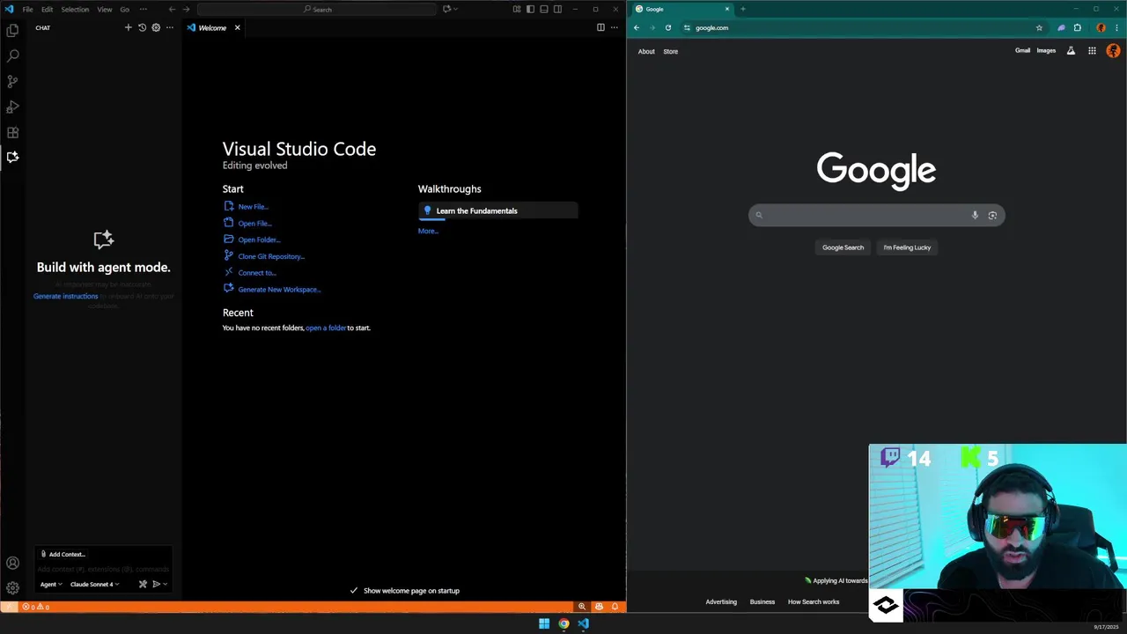Click the VS Code command center search box
The height and width of the screenshot is (634, 1127).
317,9
